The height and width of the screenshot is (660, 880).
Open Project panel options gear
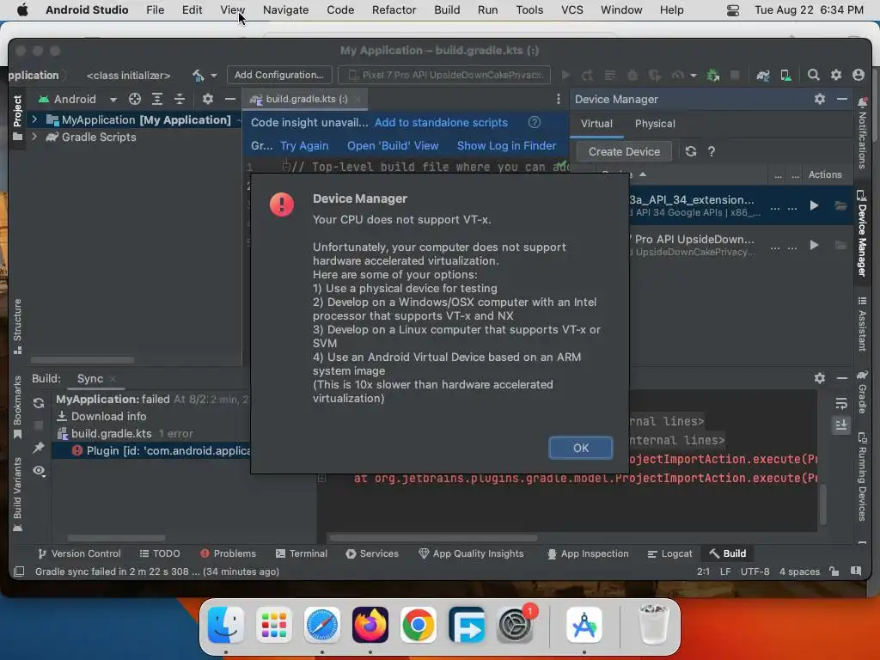208,100
